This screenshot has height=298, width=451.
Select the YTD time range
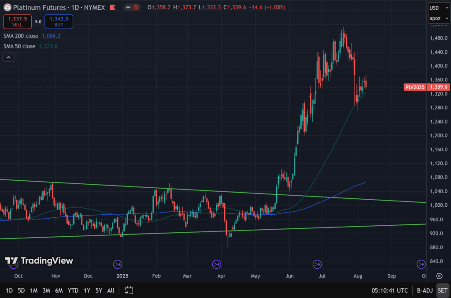(x=74, y=291)
